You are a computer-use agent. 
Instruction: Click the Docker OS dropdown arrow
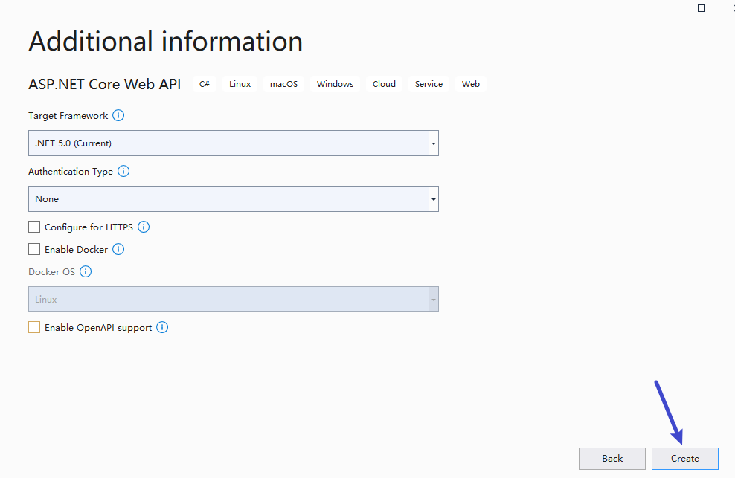pyautogui.click(x=432, y=299)
